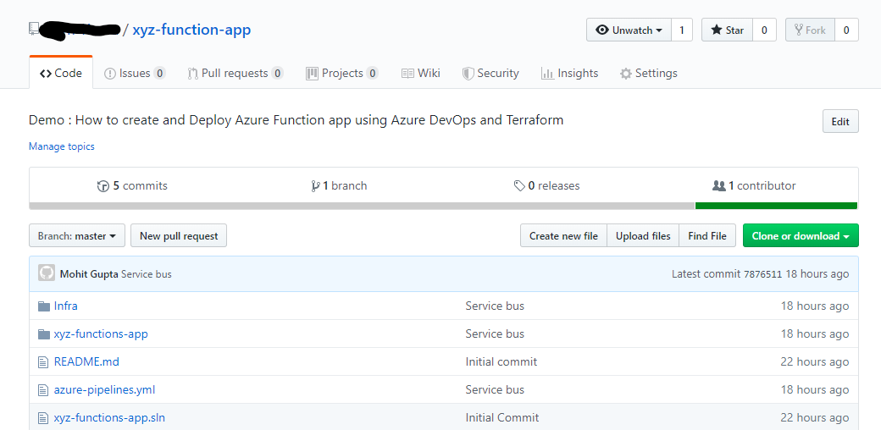Click the README.md file icon
The height and width of the screenshot is (430, 881).
[x=43, y=362]
